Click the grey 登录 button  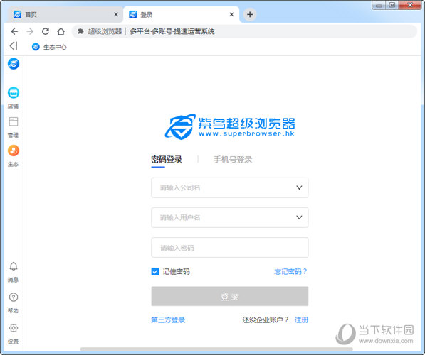tap(229, 296)
